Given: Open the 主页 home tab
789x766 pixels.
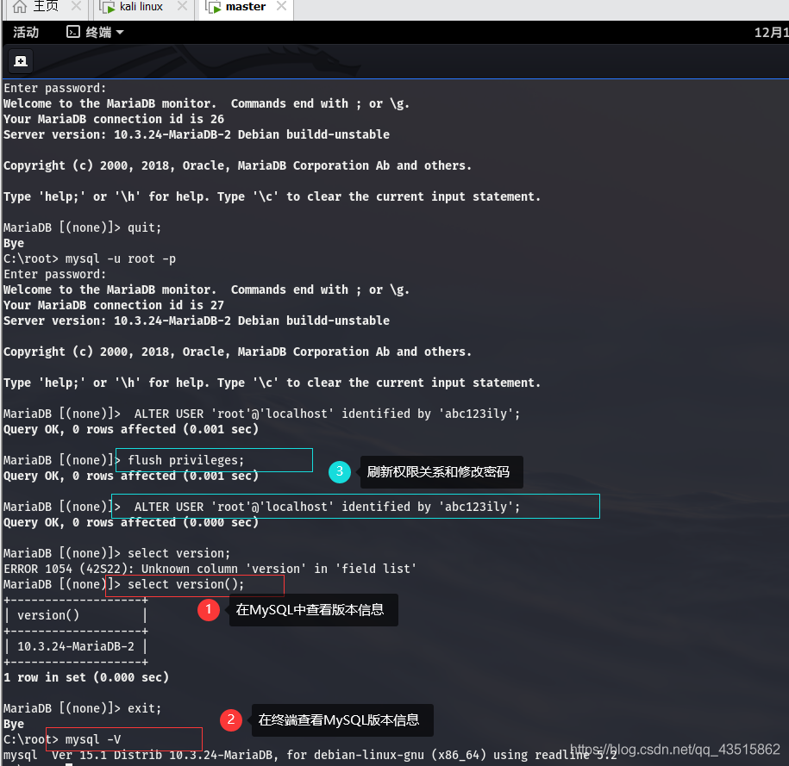Looking at the screenshot, I should pos(46,7).
